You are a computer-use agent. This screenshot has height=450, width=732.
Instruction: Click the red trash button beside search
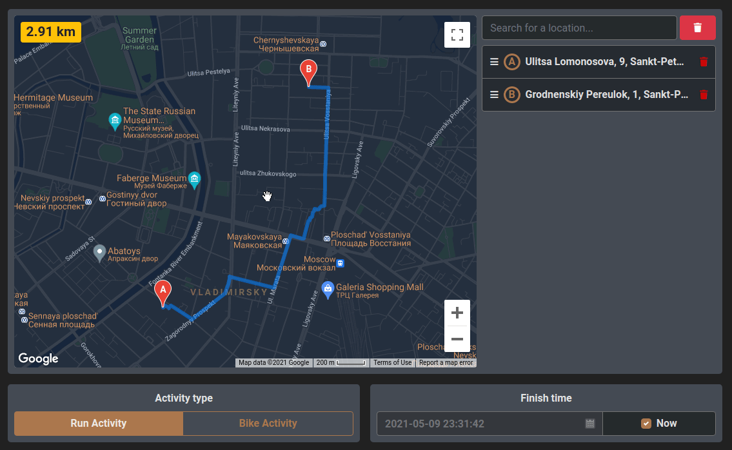[x=697, y=28]
